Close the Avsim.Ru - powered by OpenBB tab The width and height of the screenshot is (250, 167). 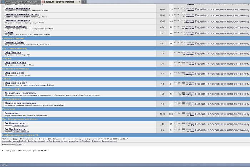(79, 2)
